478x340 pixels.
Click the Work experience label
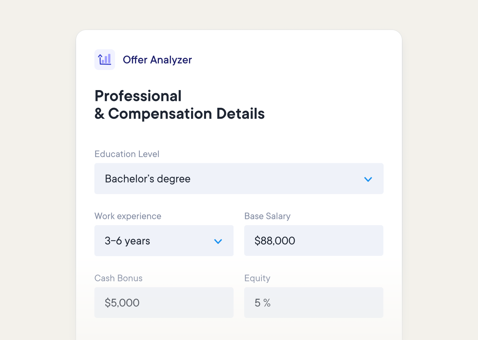click(x=128, y=216)
